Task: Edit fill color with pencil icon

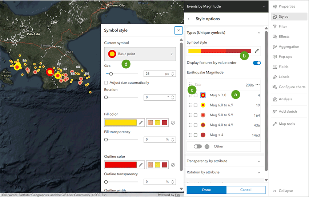Action: pos(141,123)
